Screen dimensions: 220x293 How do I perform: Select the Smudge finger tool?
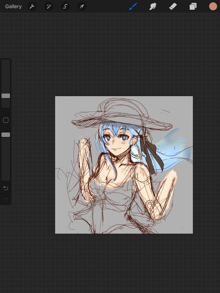153,6
